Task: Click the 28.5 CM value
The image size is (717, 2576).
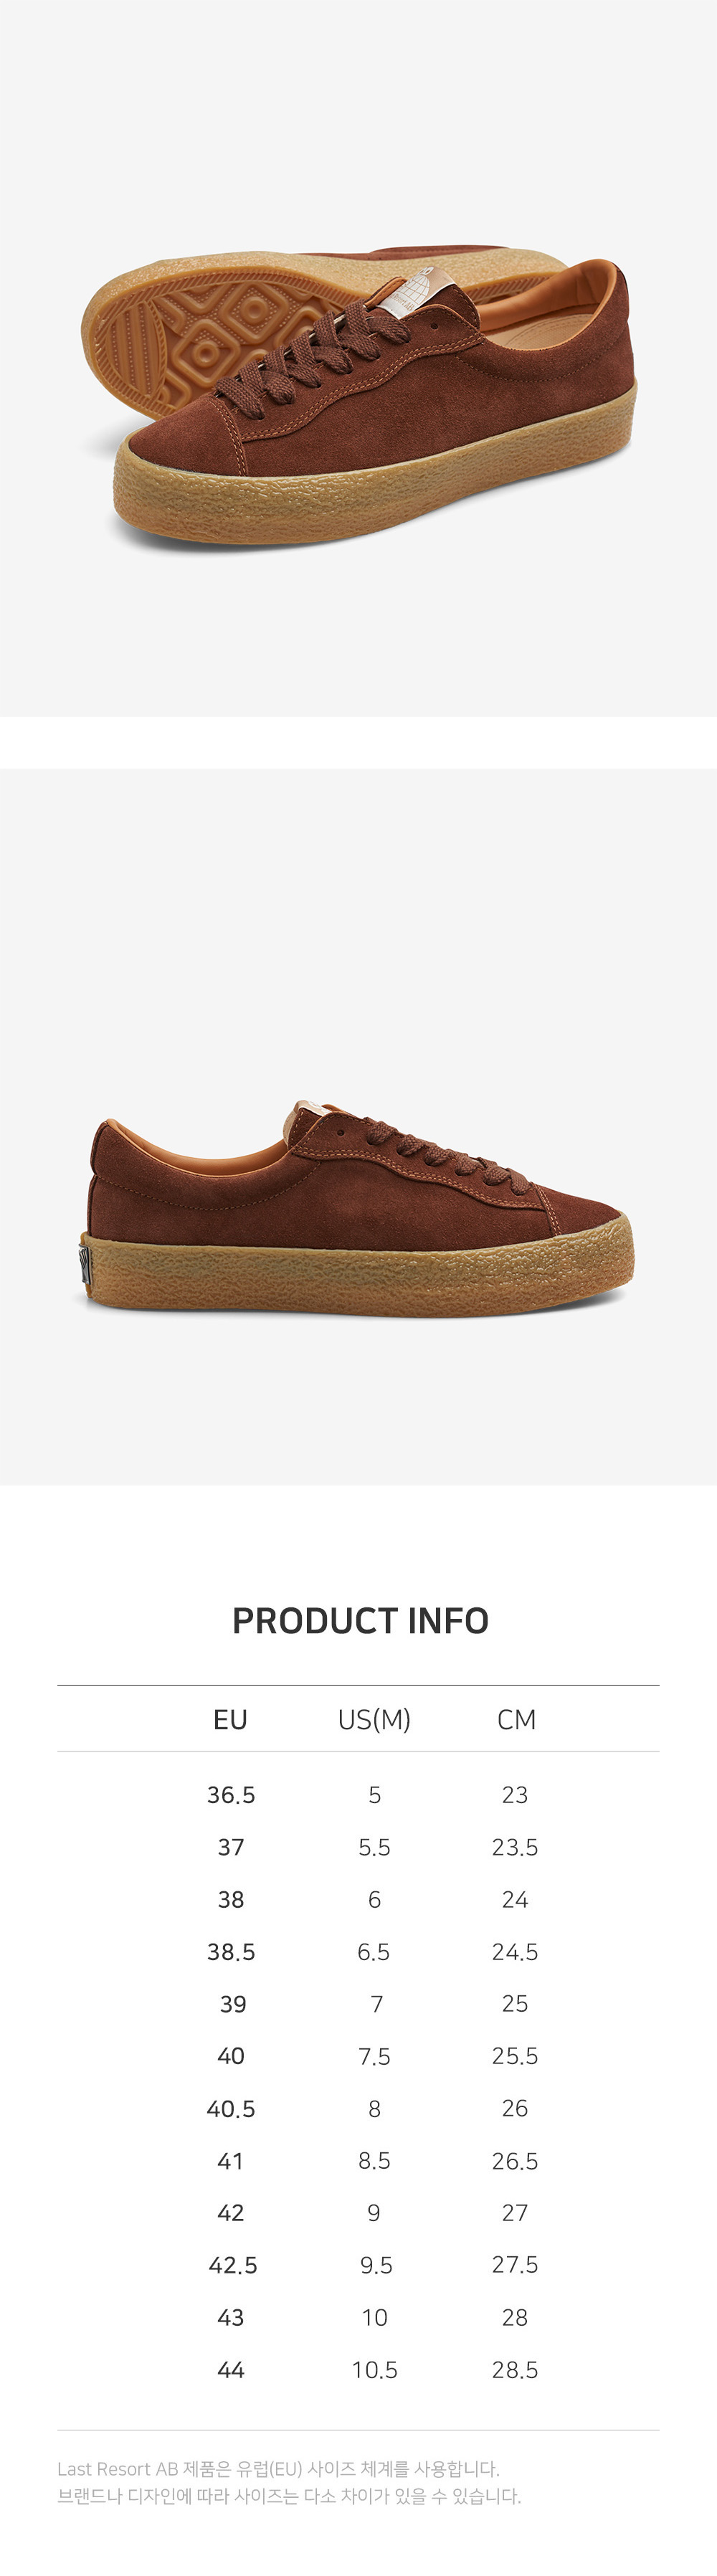Action: tap(515, 2370)
